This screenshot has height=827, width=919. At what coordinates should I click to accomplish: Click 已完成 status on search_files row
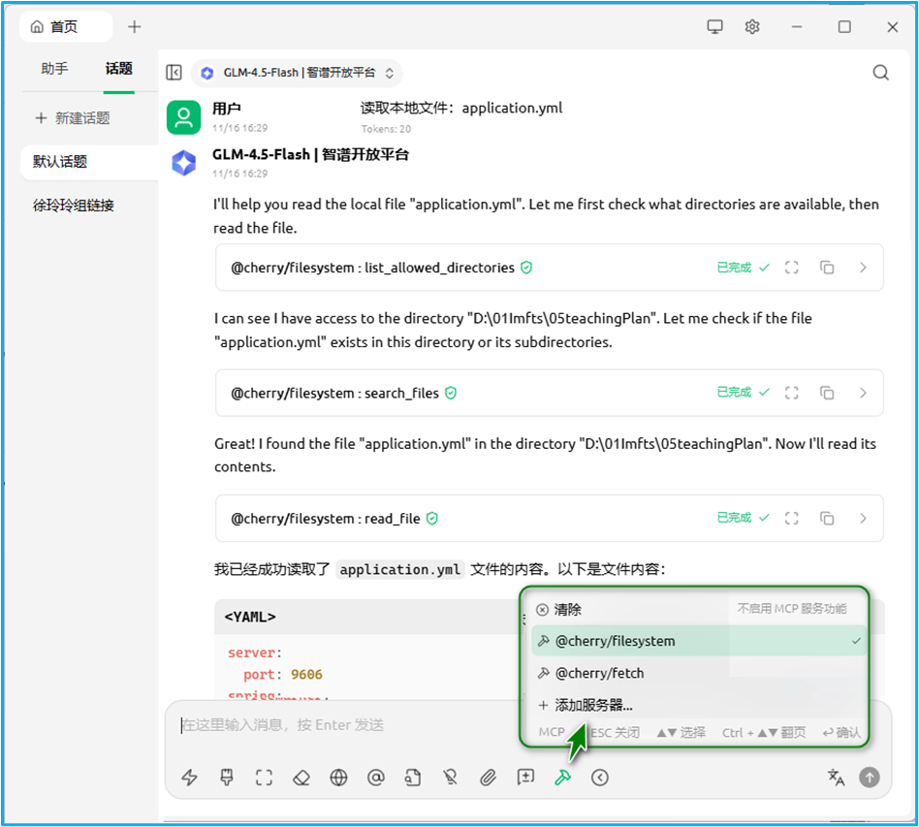[734, 392]
